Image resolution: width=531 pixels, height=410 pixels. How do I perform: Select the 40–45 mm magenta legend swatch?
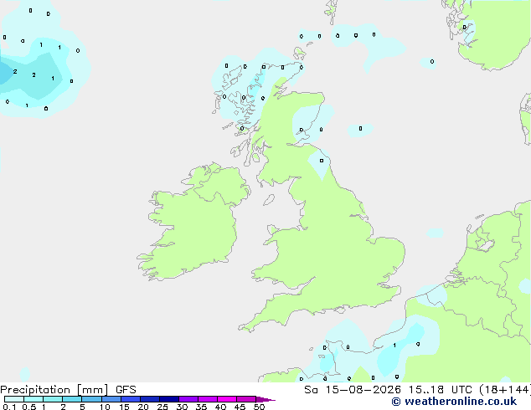click(227, 399)
